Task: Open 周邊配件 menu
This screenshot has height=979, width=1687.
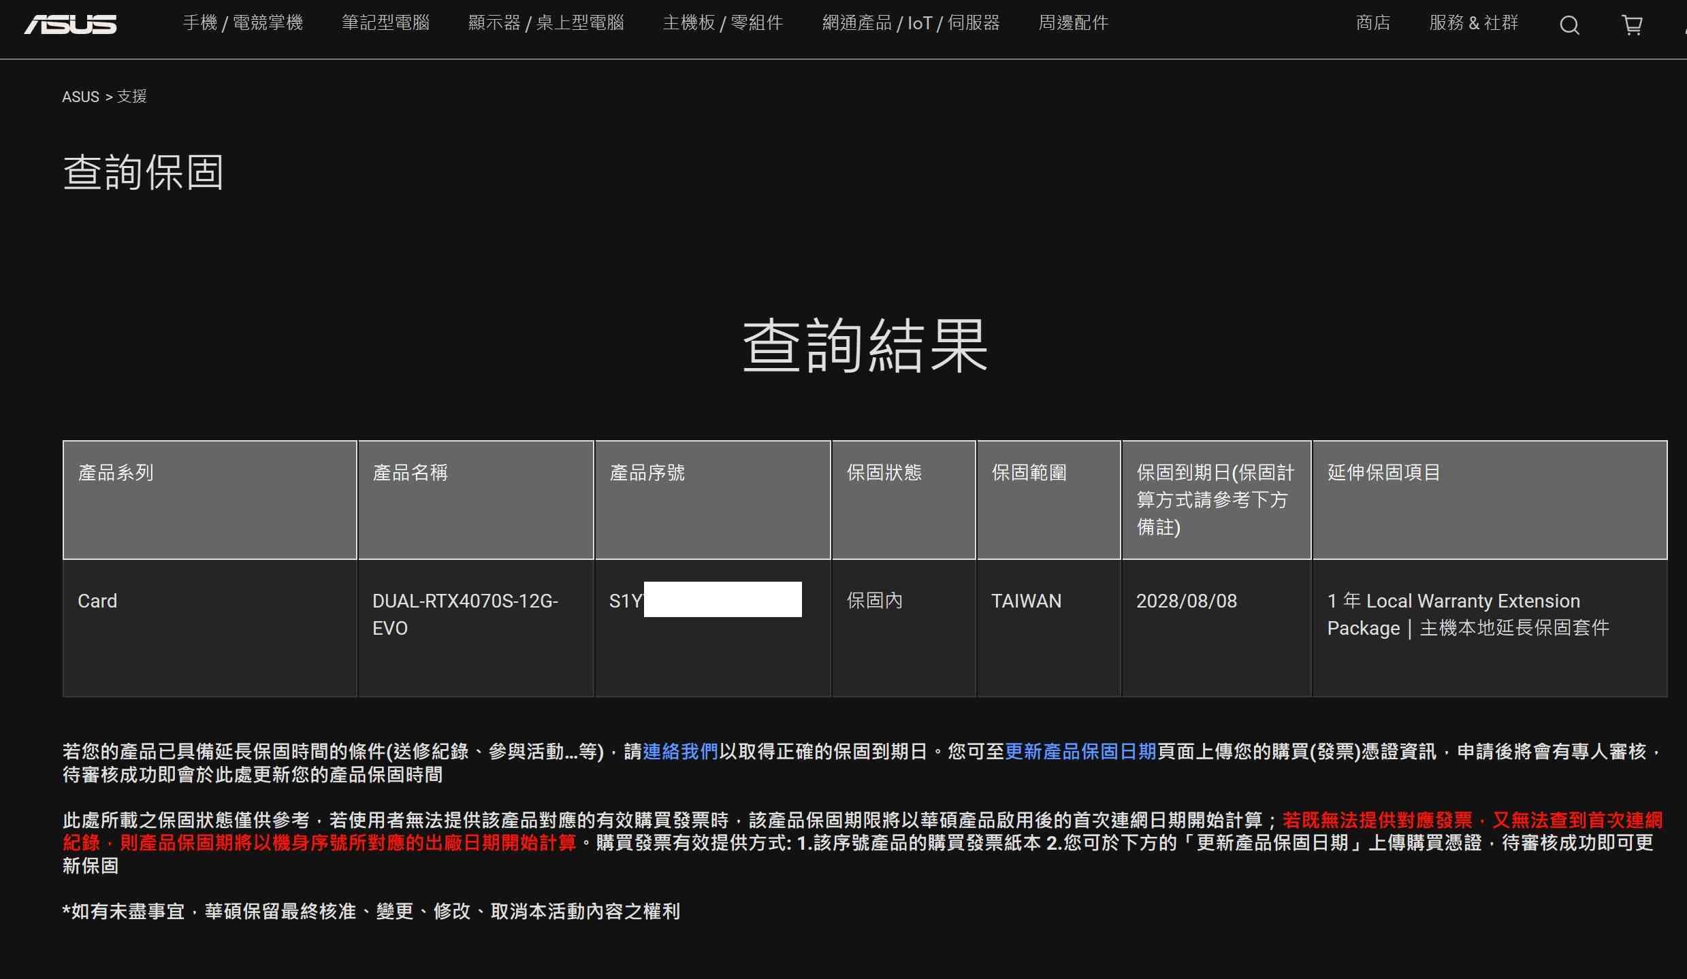Action: (1074, 23)
